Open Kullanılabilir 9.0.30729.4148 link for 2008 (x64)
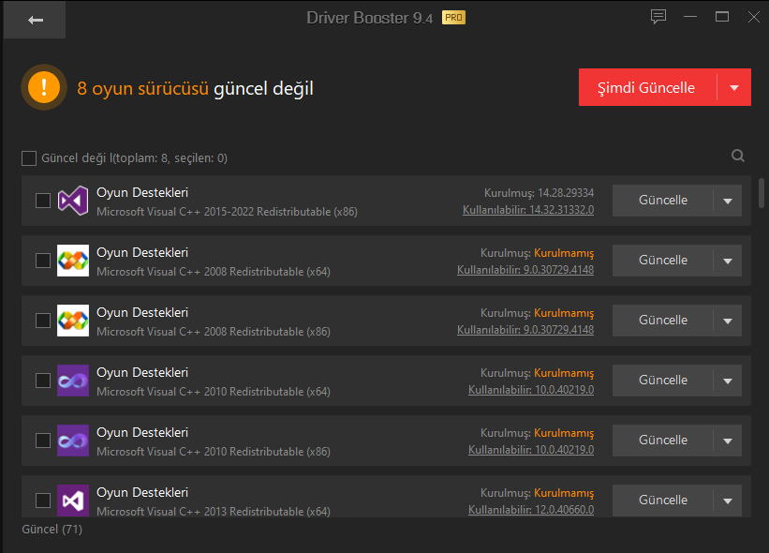This screenshot has width=769, height=553. (x=525, y=270)
